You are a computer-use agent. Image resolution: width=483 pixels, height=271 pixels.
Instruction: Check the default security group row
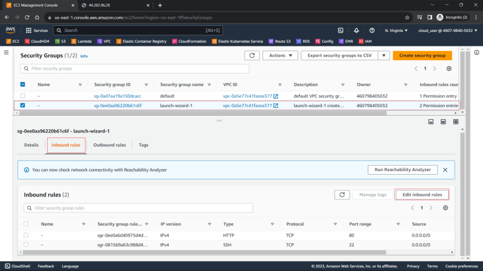(x=22, y=96)
